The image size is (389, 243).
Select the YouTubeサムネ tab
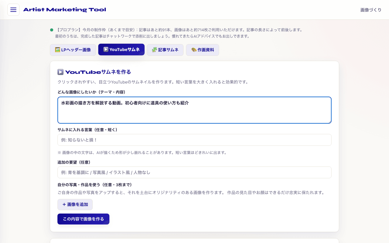point(121,50)
